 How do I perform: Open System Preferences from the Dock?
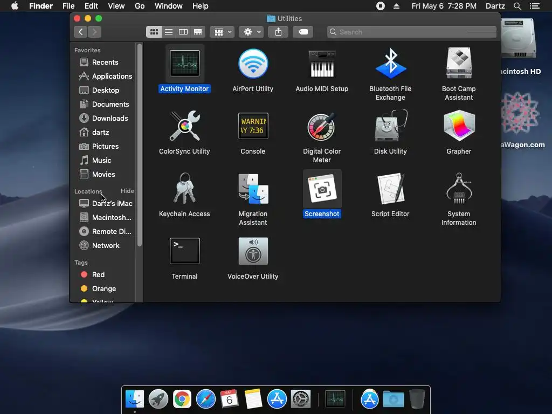(x=300, y=399)
